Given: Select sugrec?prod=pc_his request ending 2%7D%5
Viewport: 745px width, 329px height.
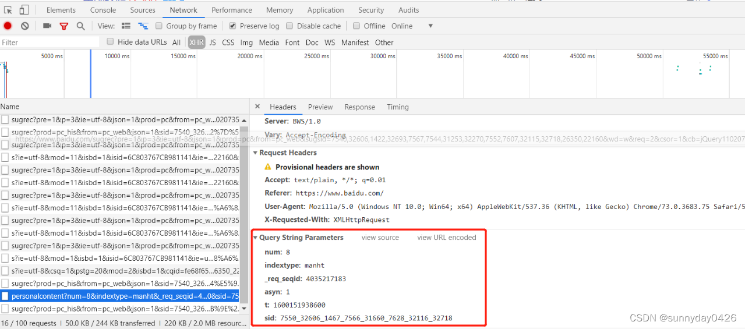Looking at the screenshot, I should point(121,132).
